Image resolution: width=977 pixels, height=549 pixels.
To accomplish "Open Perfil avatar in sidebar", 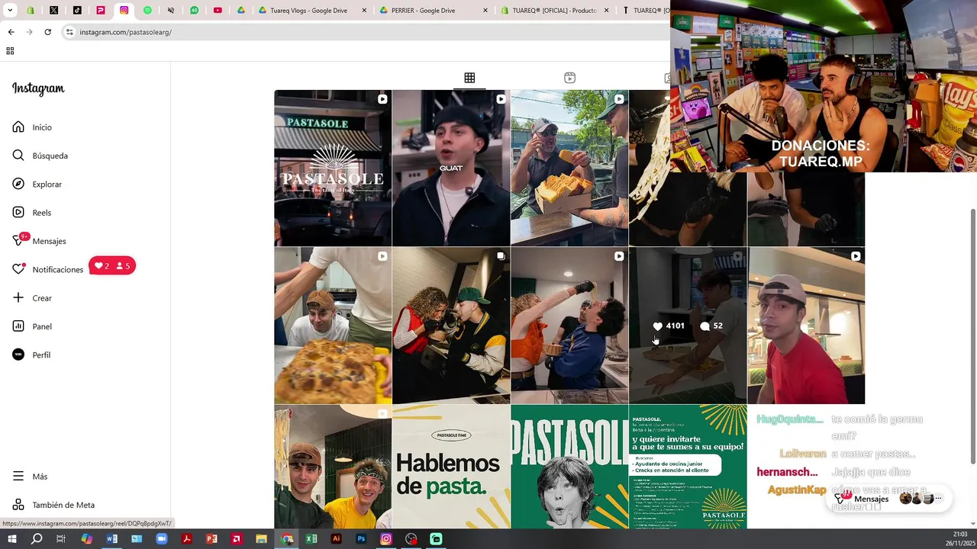I will pyautogui.click(x=18, y=355).
